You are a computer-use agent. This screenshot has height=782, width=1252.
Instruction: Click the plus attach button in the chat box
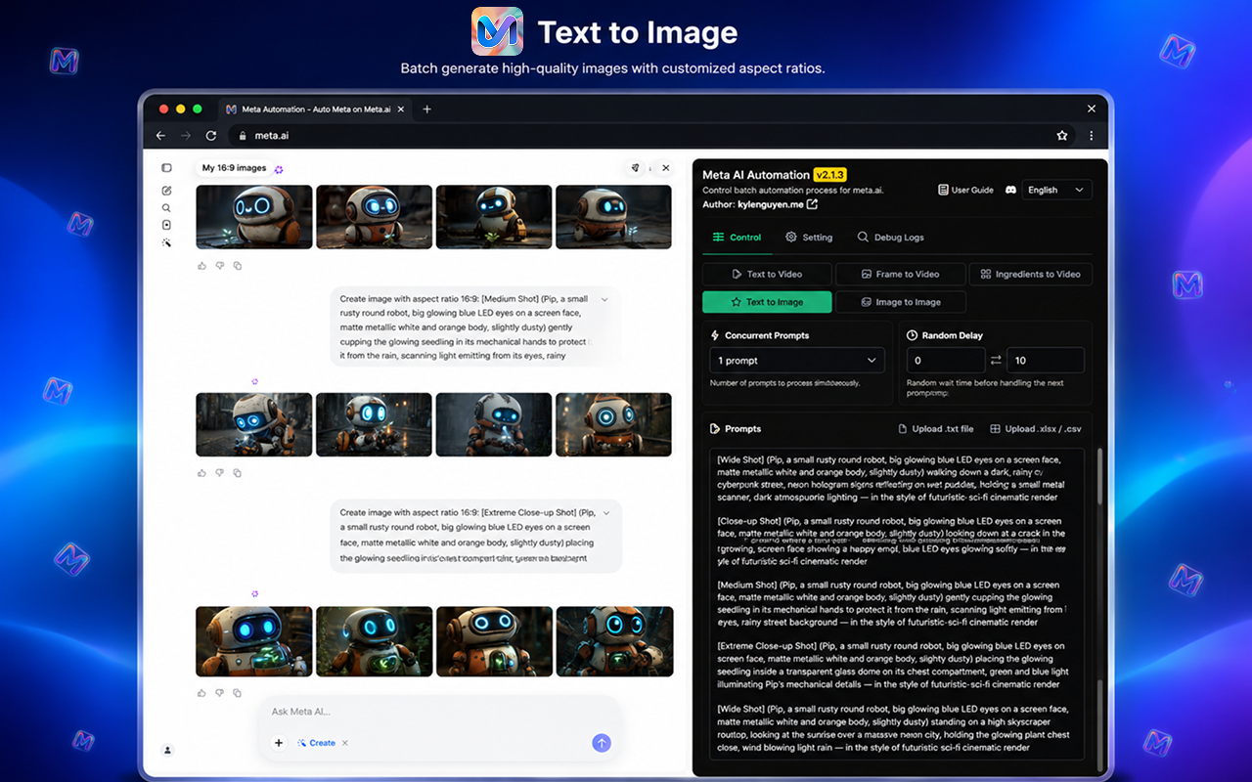pyautogui.click(x=279, y=743)
